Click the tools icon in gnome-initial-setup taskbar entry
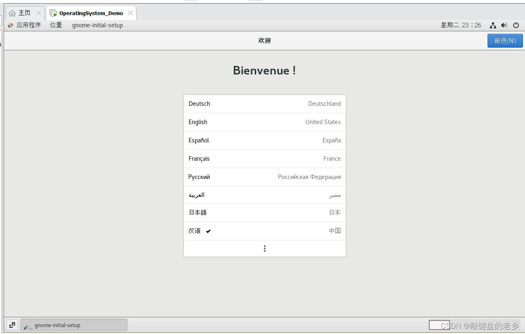Viewport: 525px width, 334px height. (x=28, y=325)
